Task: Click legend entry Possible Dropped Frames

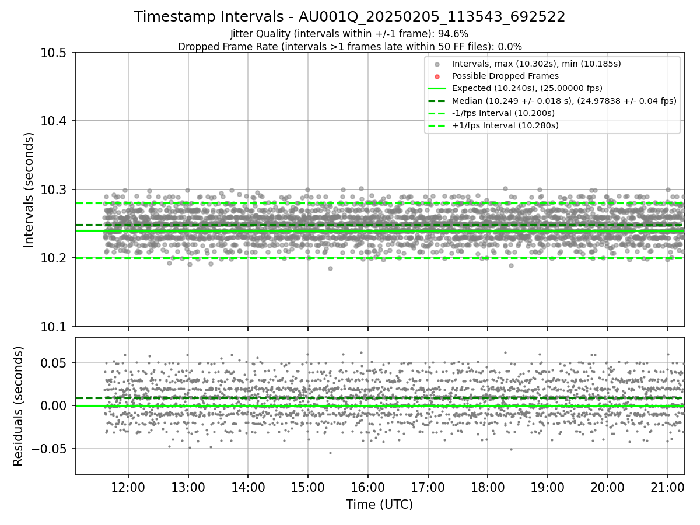Action: (505, 76)
